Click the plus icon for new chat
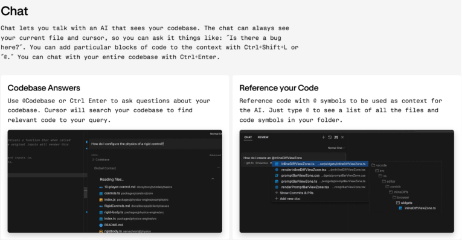This screenshot has height=240, width=462. click(323, 137)
